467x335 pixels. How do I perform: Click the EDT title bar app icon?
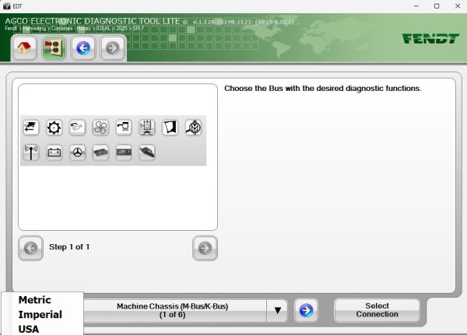click(6, 6)
